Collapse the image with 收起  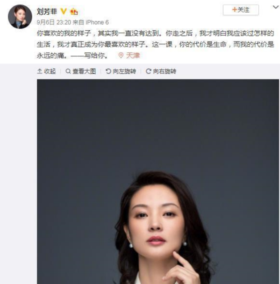coord(46,71)
